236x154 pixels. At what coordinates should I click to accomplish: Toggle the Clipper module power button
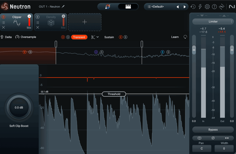click(x=3, y=17)
